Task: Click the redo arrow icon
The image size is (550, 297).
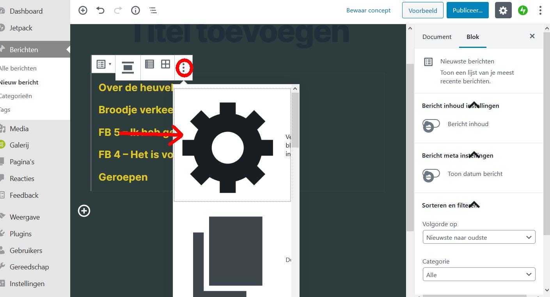Action: (x=118, y=10)
